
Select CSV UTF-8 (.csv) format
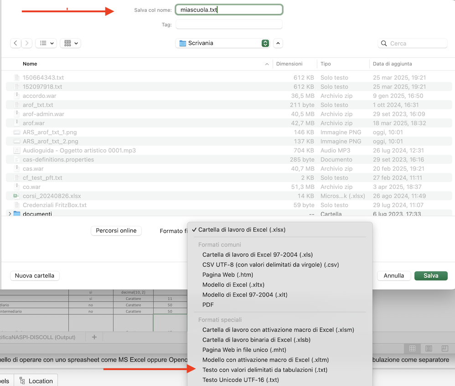click(x=270, y=264)
